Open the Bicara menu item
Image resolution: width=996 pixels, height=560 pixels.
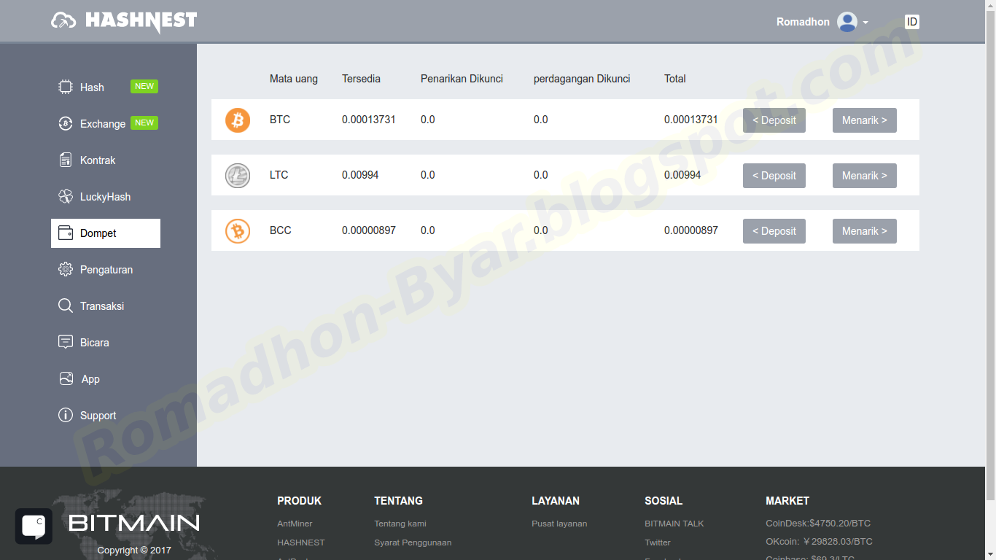106,342
